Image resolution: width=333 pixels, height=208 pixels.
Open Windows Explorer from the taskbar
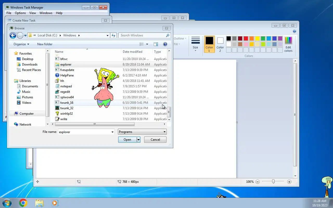point(39,203)
